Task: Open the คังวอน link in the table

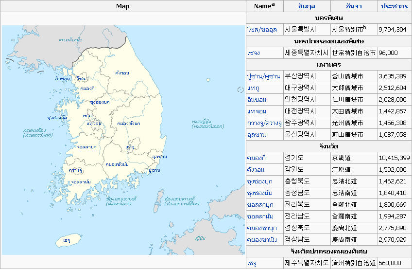Action: (x=256, y=170)
